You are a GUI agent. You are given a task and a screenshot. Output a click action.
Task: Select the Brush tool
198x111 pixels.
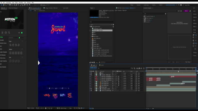pyautogui.click(x=21, y=5)
